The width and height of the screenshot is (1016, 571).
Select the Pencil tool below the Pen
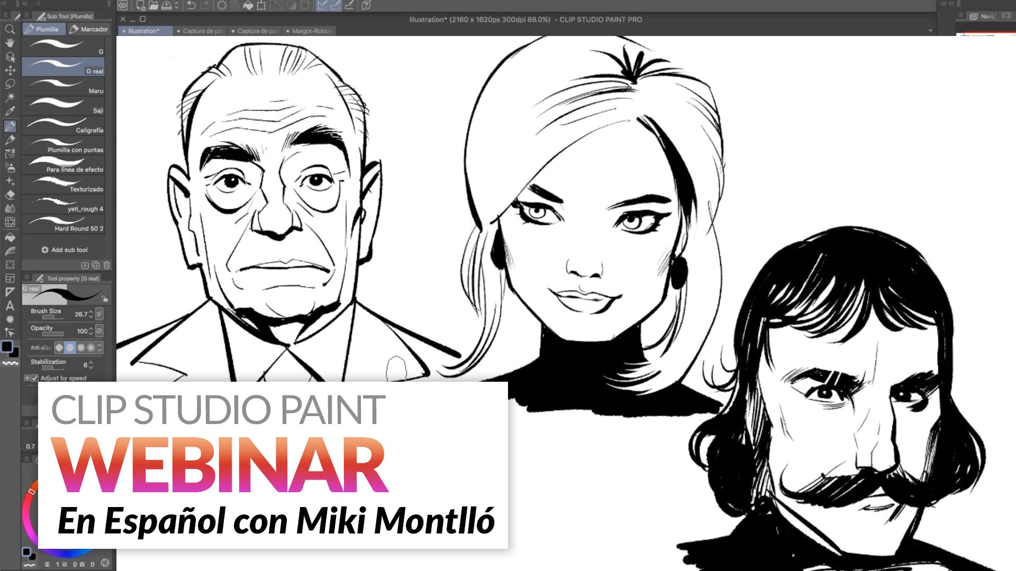[10, 140]
